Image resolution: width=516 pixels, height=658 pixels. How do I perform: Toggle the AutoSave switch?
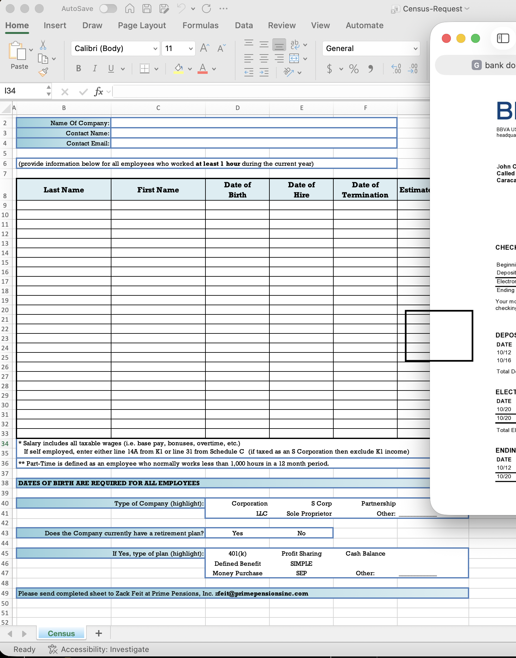[x=108, y=9]
